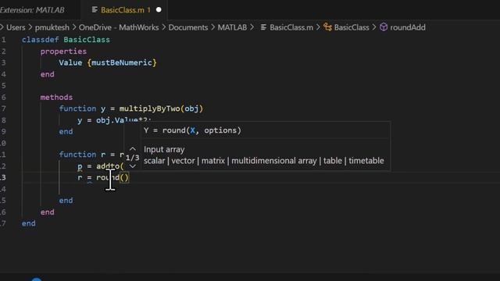
Task: Click 'end' closing properties block on line 4
Action: (x=47, y=74)
